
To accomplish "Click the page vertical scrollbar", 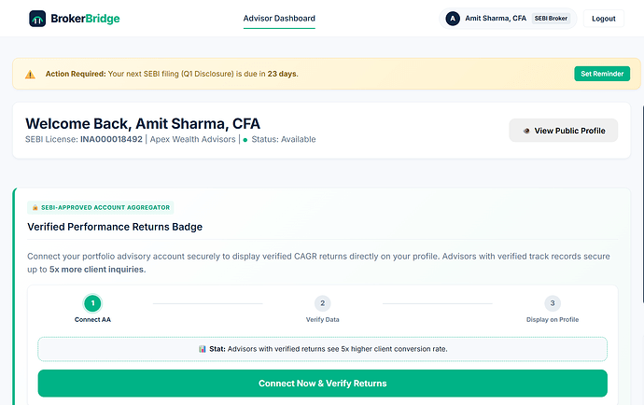I will coord(642,205).
